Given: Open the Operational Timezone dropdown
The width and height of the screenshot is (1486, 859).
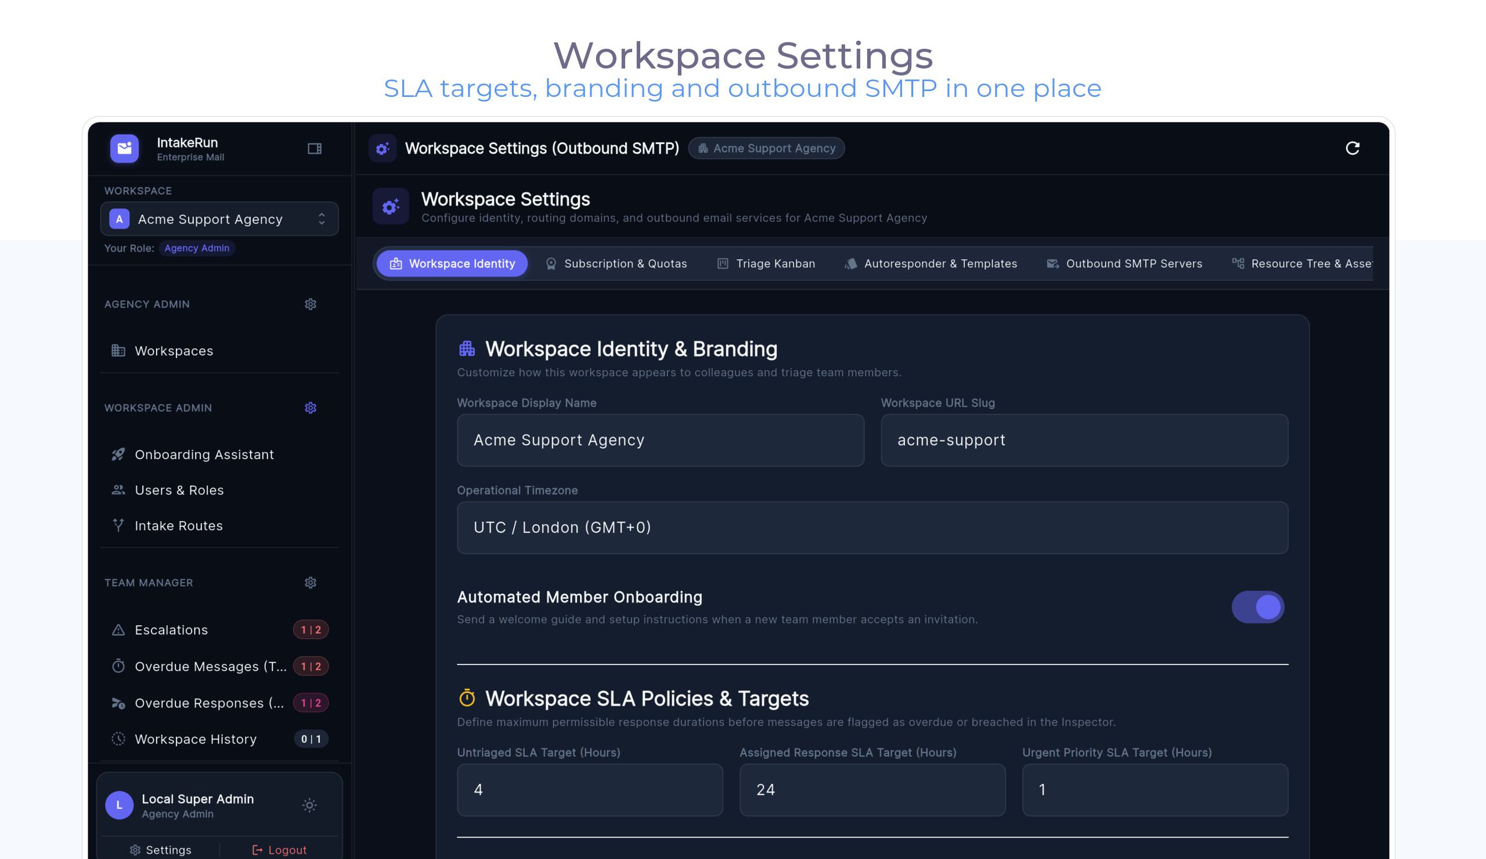Looking at the screenshot, I should pyautogui.click(x=872, y=528).
